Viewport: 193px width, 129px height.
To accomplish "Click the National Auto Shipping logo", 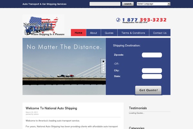I will [43, 25].
